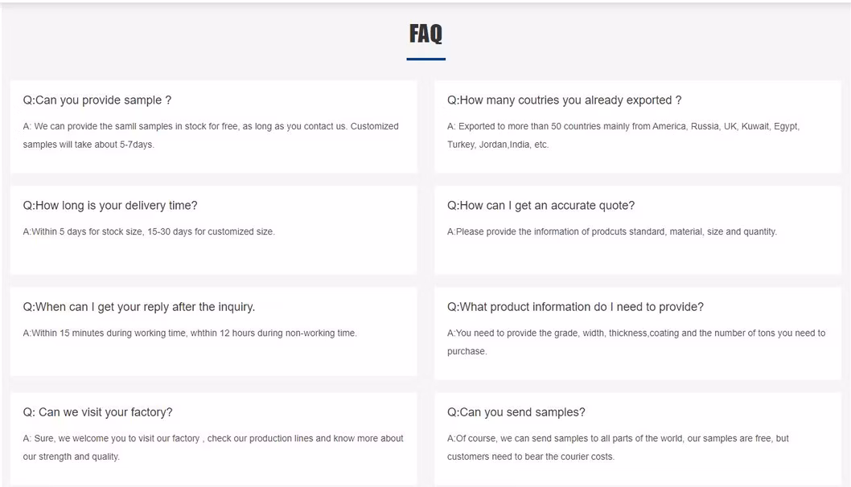Click the answer about grade, width, thickness, coating
This screenshot has width=851, height=487.
coord(636,342)
